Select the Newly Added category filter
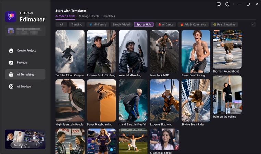The height and width of the screenshot is (154, 261). click(122, 24)
